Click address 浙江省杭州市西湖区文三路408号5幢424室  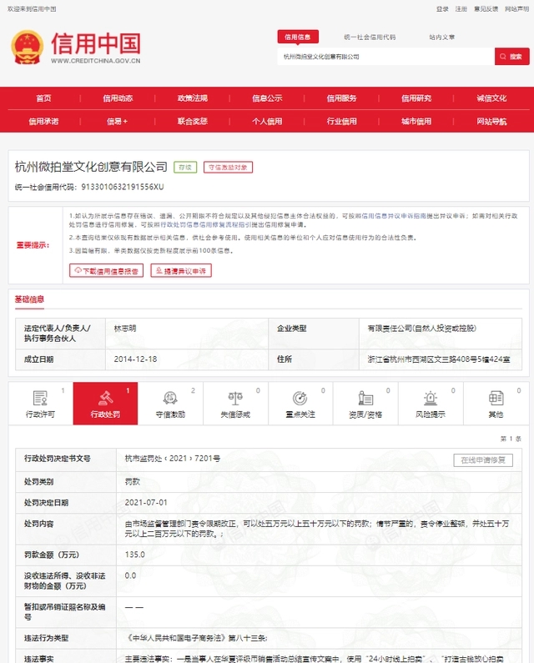coord(438,359)
